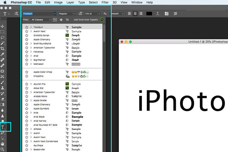The image size is (228, 152).
Task: Click the black text color swatch
Action: 149,14
